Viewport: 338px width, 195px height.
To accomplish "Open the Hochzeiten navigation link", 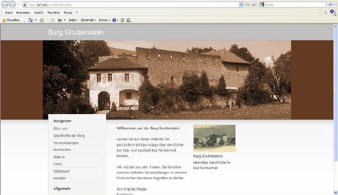I will click(62, 149).
